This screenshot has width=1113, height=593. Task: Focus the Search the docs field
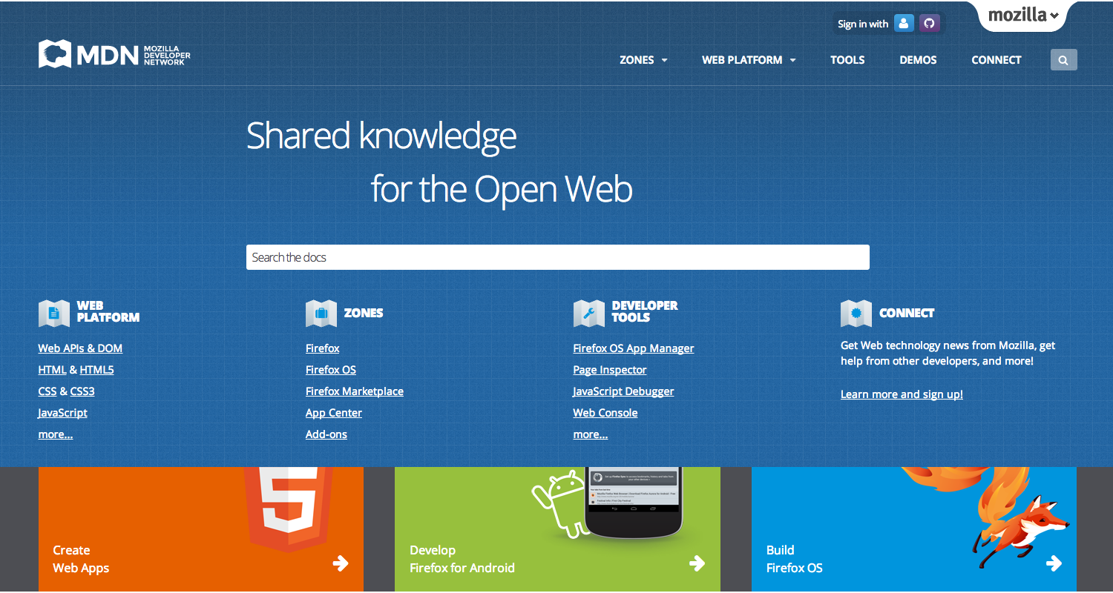(x=558, y=257)
